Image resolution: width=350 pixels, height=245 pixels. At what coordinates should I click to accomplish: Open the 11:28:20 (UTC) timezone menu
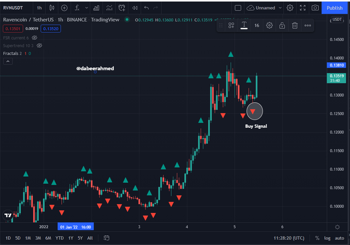pyautogui.click(x=289, y=238)
